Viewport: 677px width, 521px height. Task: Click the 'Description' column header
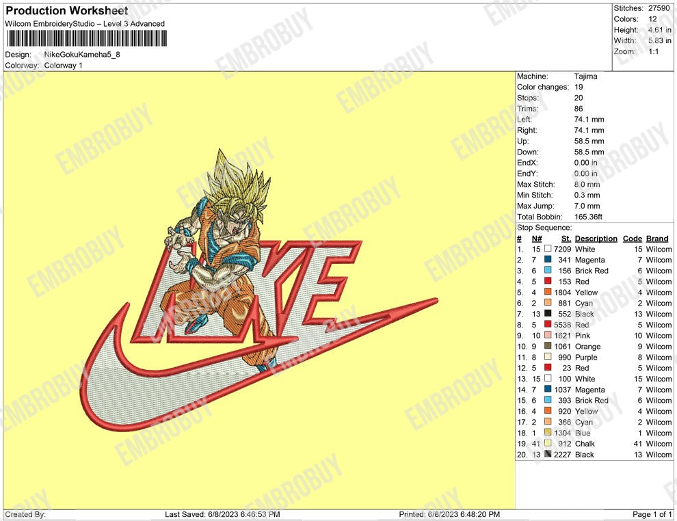(x=596, y=239)
